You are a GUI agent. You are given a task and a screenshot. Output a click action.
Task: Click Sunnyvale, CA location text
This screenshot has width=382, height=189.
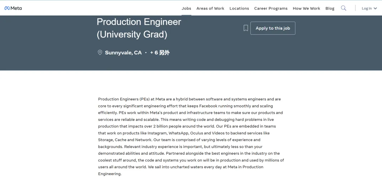(123, 53)
